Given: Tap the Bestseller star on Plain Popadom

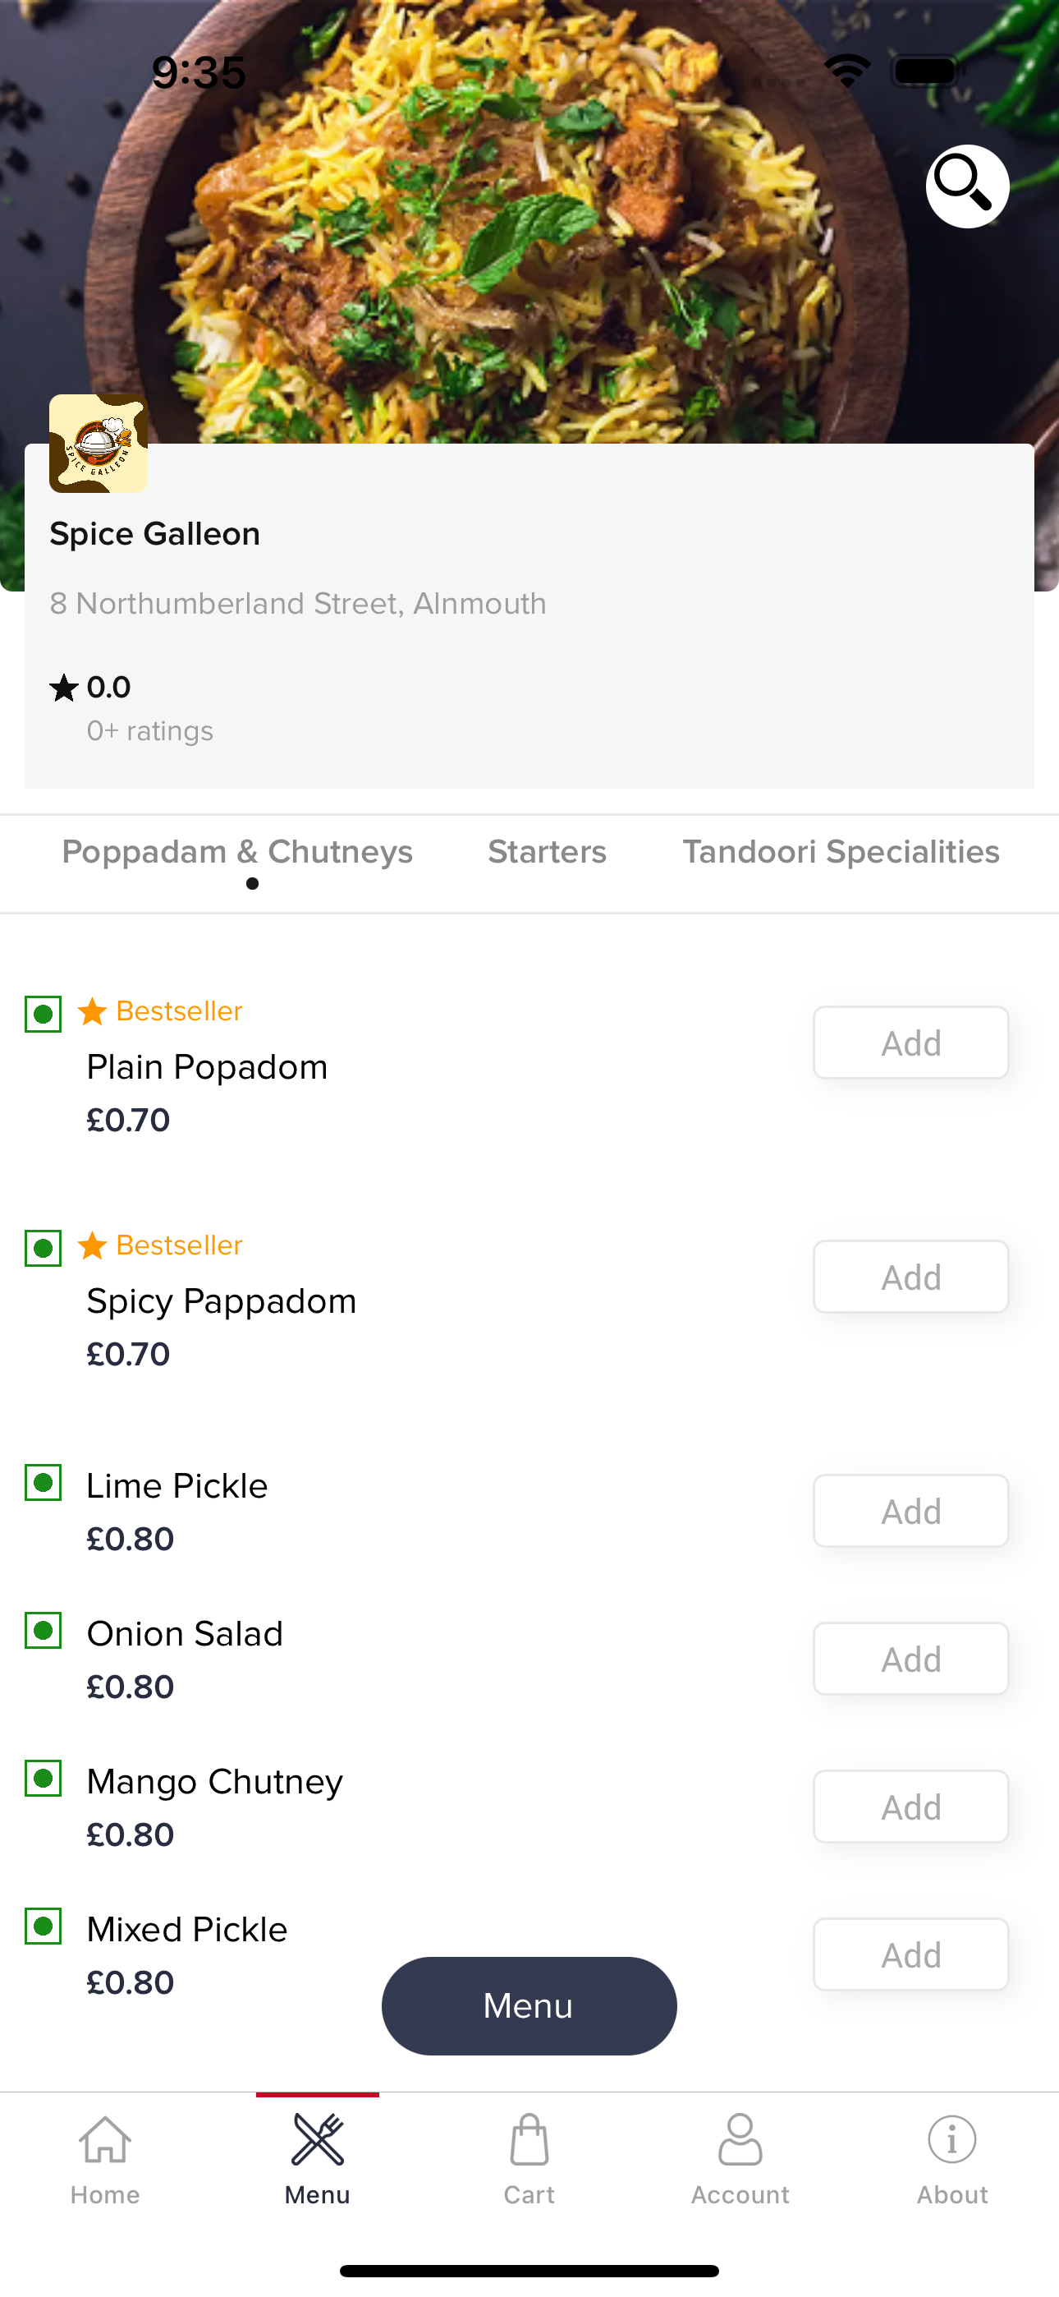Looking at the screenshot, I should pyautogui.click(x=93, y=1011).
